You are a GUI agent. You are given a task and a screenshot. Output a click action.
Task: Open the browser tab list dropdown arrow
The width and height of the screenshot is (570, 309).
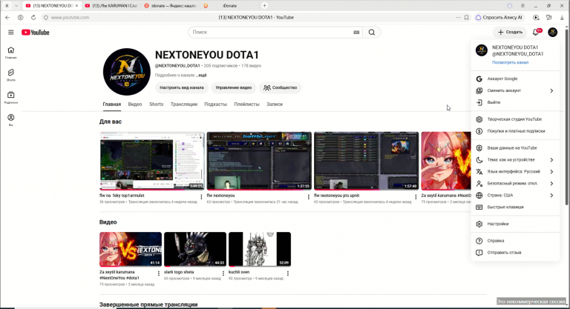[x=16, y=5]
